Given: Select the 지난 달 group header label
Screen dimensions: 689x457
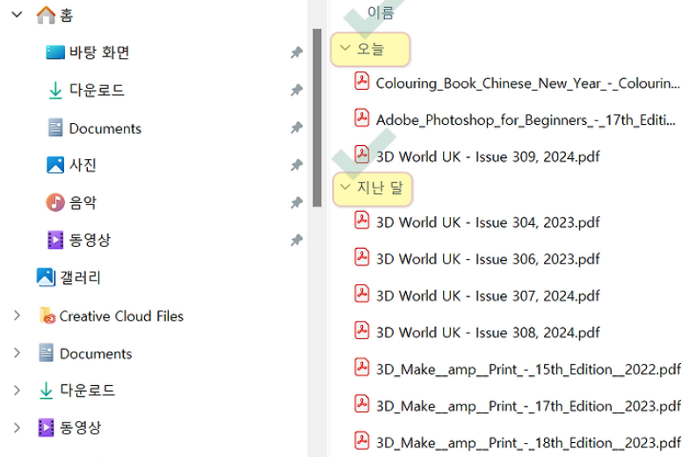Looking at the screenshot, I should pos(380,188).
